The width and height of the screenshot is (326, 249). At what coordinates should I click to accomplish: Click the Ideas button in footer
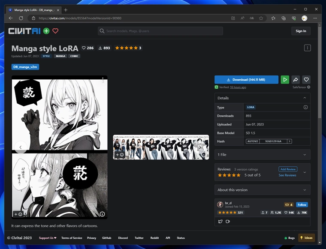click(x=306, y=238)
